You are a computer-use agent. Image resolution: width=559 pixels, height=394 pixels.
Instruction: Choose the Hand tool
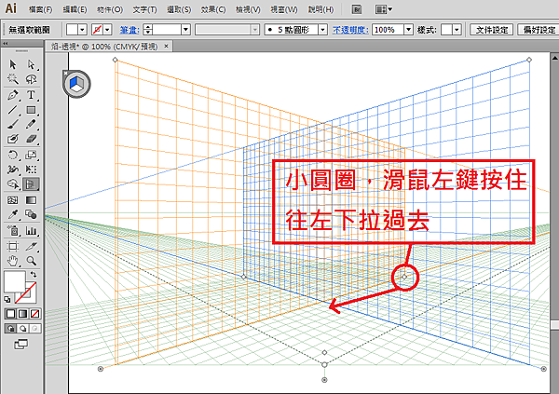tap(13, 261)
